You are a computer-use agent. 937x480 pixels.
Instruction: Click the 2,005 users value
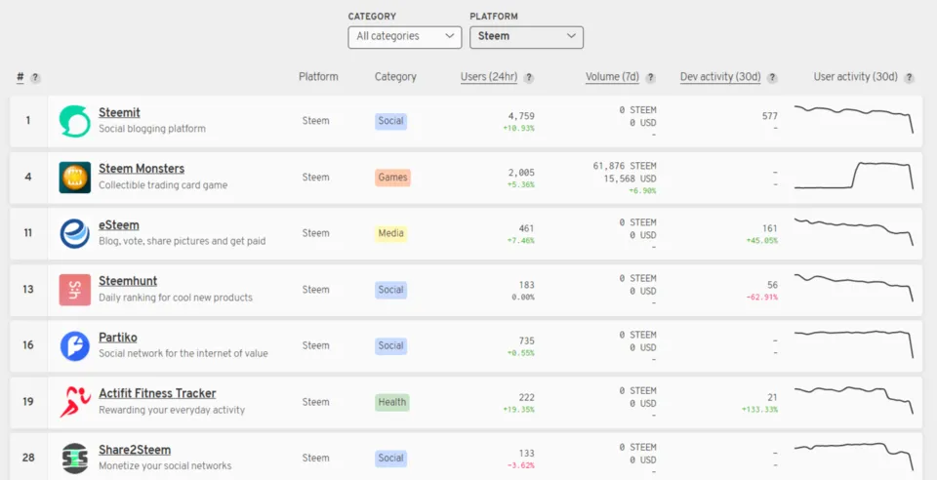[521, 173]
